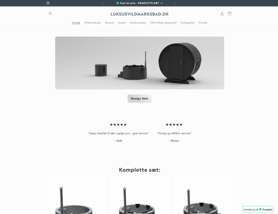Click the hero banner product image
Image resolution: width=278 pixels, height=214 pixels.
click(x=139, y=63)
